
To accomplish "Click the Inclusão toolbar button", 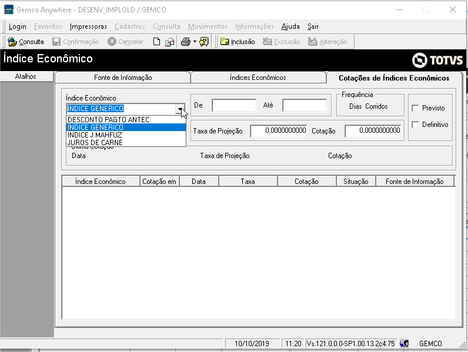I will click(238, 42).
